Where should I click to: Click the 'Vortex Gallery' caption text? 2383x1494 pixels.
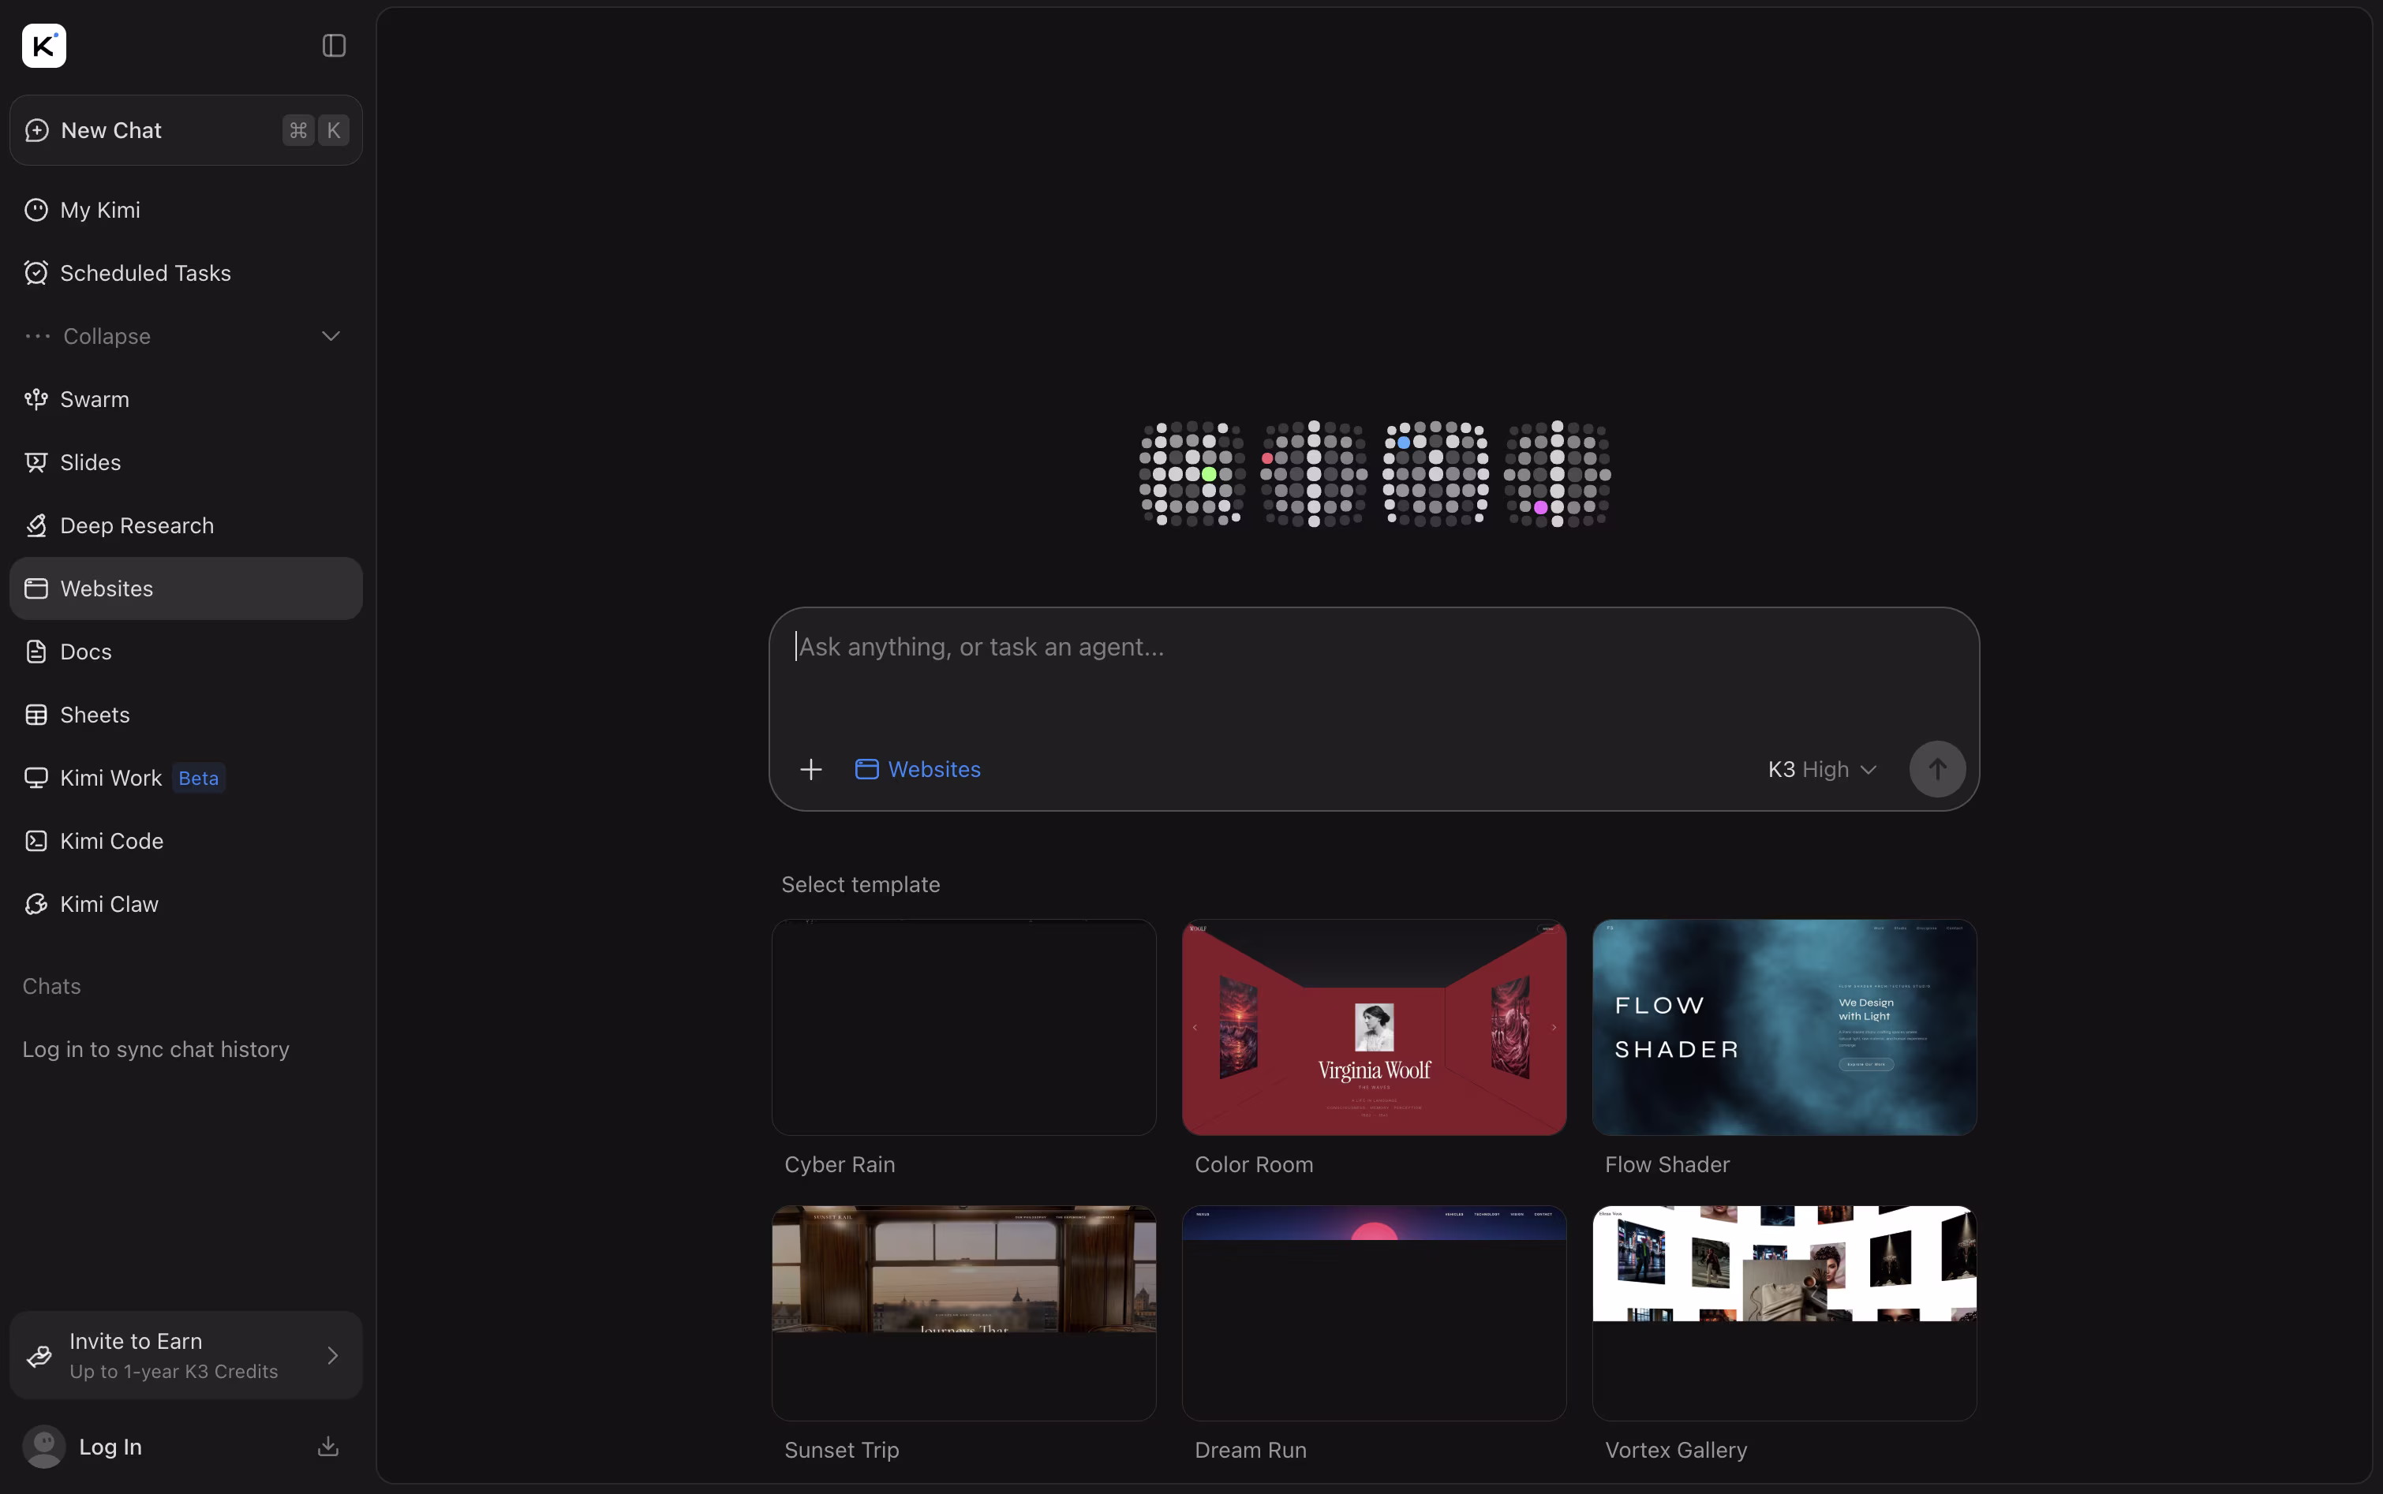[x=1675, y=1451]
